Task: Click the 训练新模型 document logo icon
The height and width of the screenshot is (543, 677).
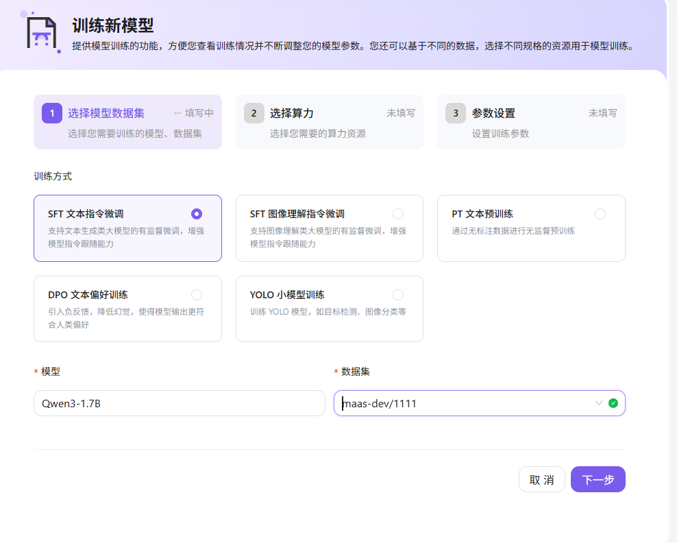Action: click(43, 31)
